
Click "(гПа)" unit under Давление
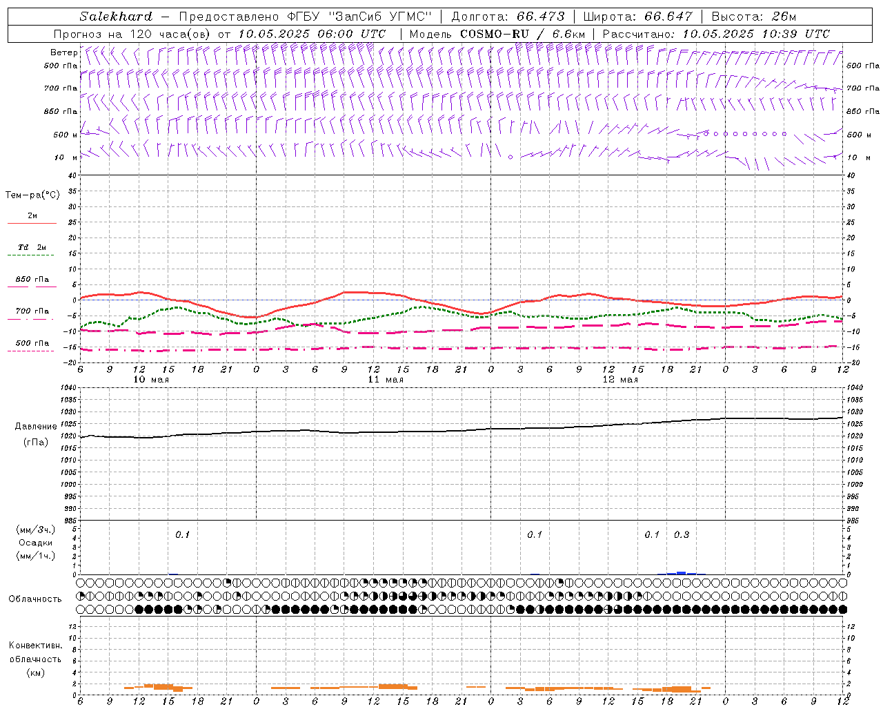tap(36, 443)
